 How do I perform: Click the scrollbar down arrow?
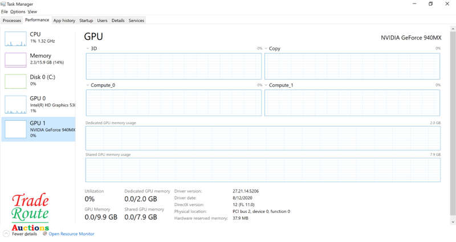pyautogui.click(x=453, y=222)
